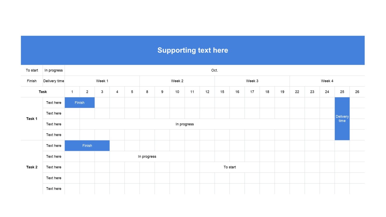
Task: Click the blue Finish bar in Task 2
Action: click(87, 146)
